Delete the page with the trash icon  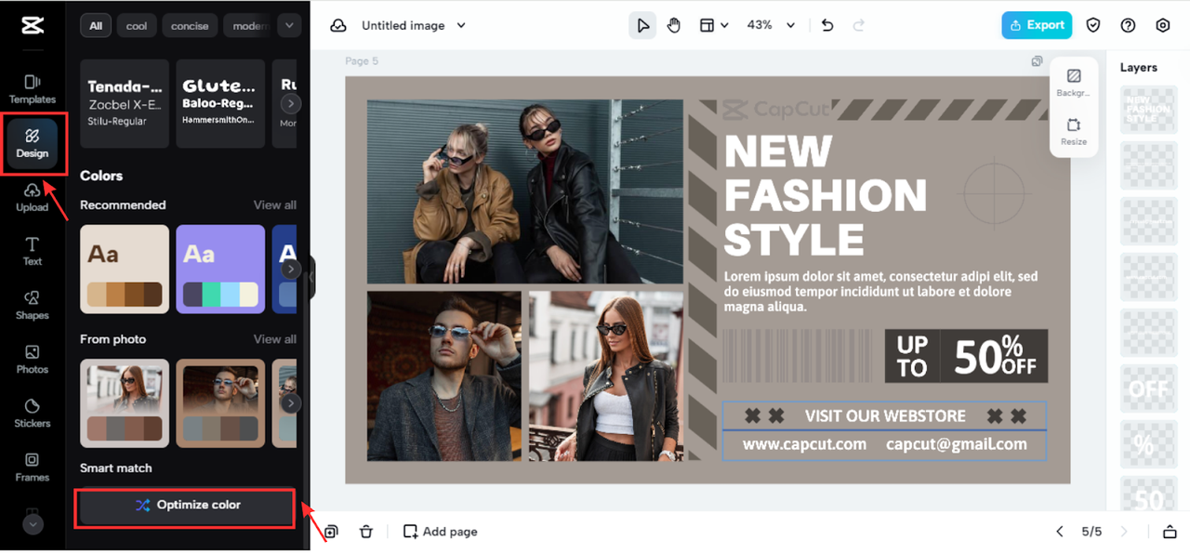pyautogui.click(x=366, y=532)
